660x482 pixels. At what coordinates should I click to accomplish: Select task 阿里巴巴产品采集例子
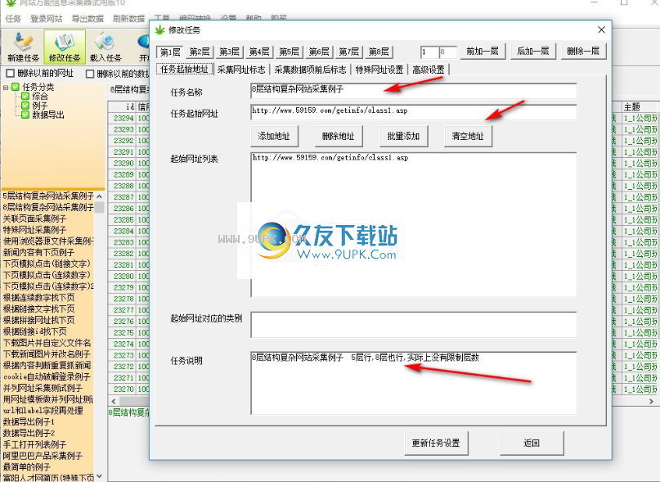pos(43,456)
